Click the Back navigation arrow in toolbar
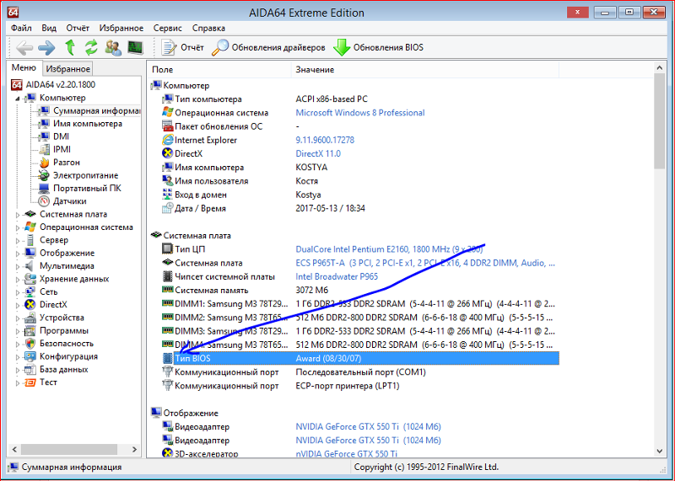 [x=24, y=48]
